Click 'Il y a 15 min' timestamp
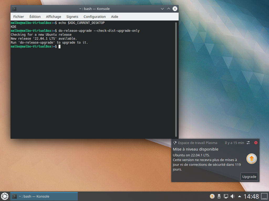 point(234,143)
